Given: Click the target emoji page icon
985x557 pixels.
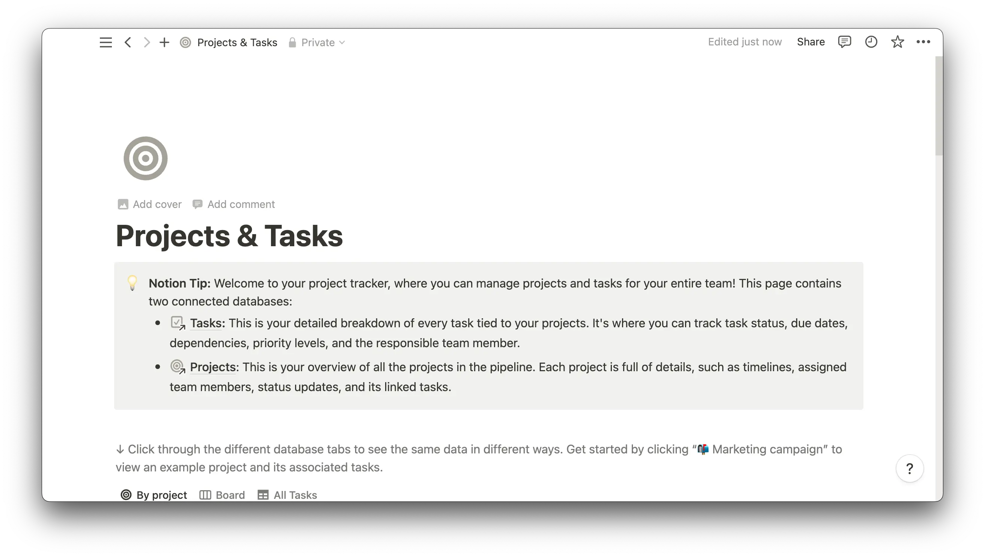Looking at the screenshot, I should pos(145,158).
